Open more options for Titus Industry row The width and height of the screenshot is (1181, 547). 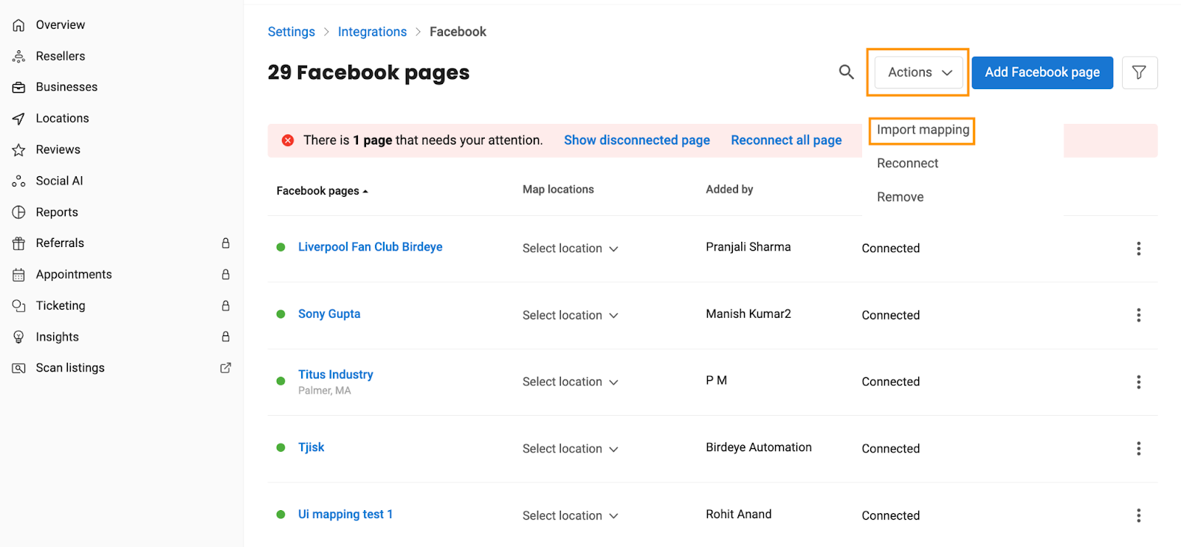1139,382
